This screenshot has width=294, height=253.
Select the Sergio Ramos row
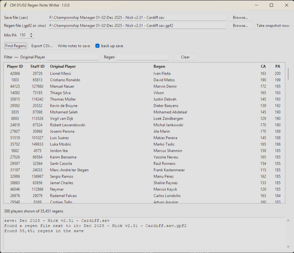(144, 177)
